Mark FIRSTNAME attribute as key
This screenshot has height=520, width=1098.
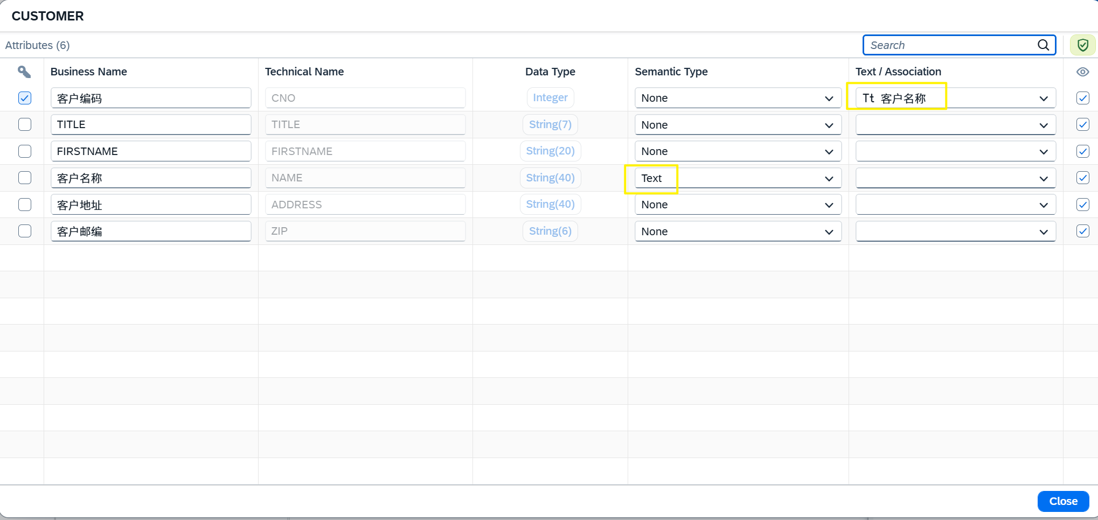click(x=25, y=151)
